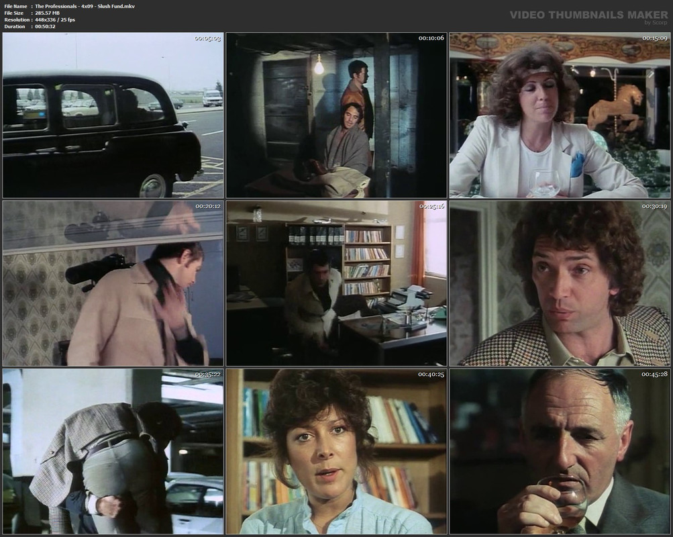Select the 00:40:25 thumbnail of the woman by the bookshelf

(337, 452)
